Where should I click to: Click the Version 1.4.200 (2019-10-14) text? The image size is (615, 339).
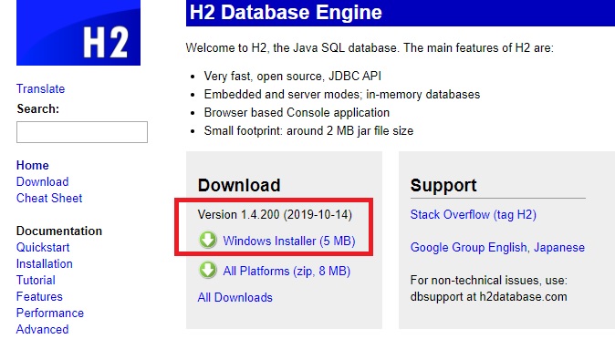pos(275,215)
